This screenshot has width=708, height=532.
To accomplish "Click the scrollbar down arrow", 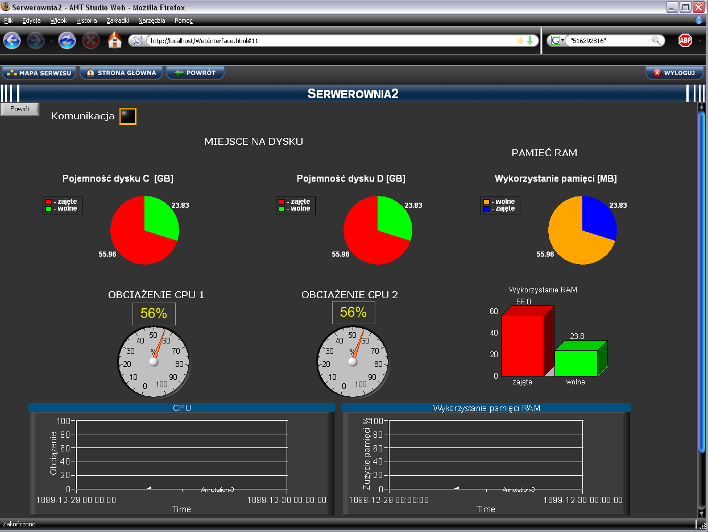I will tap(701, 513).
